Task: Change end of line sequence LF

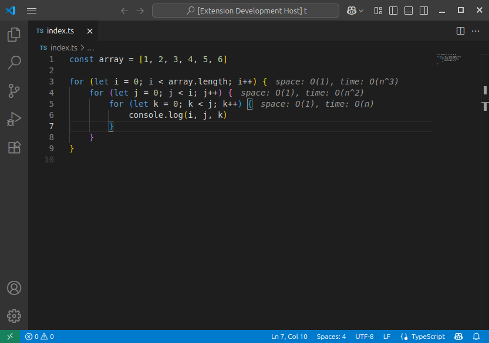Action: (x=387, y=337)
